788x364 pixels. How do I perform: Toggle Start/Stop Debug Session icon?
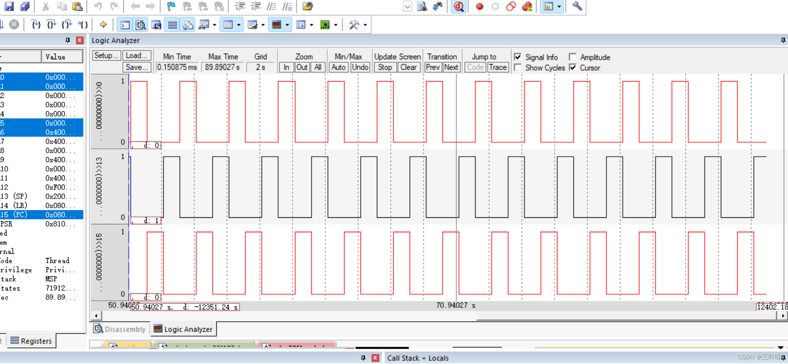pyautogui.click(x=458, y=6)
